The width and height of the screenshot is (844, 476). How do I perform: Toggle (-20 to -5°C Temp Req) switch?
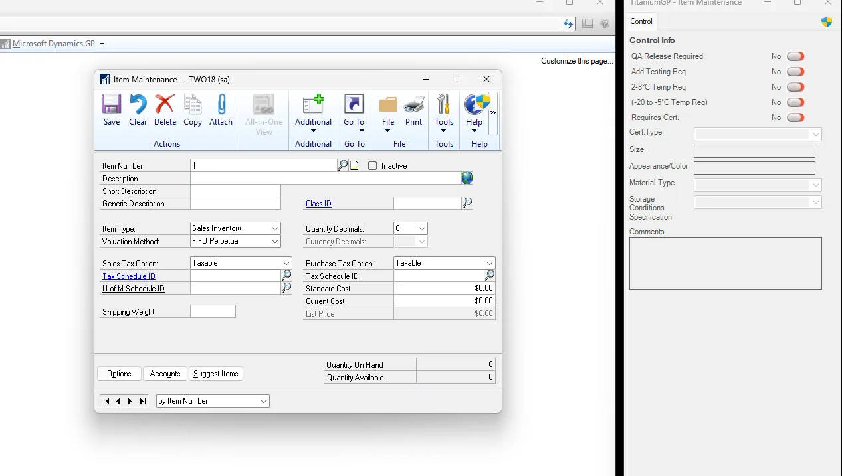(x=795, y=102)
